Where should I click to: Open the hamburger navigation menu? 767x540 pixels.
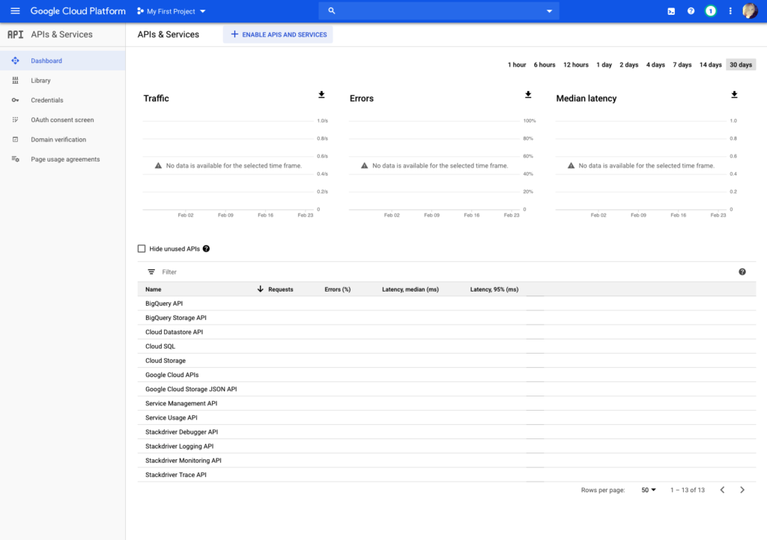[15, 10]
